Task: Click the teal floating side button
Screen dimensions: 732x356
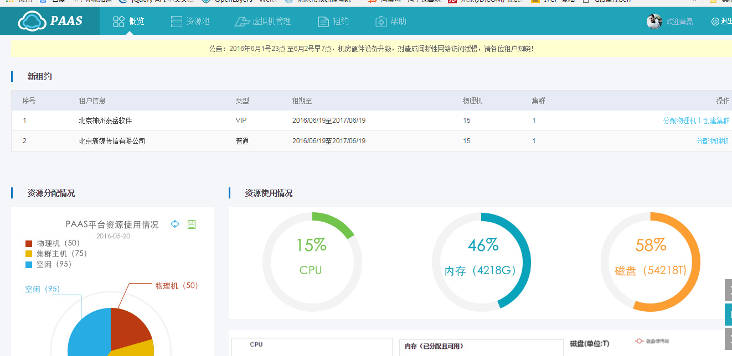Action: point(729,315)
